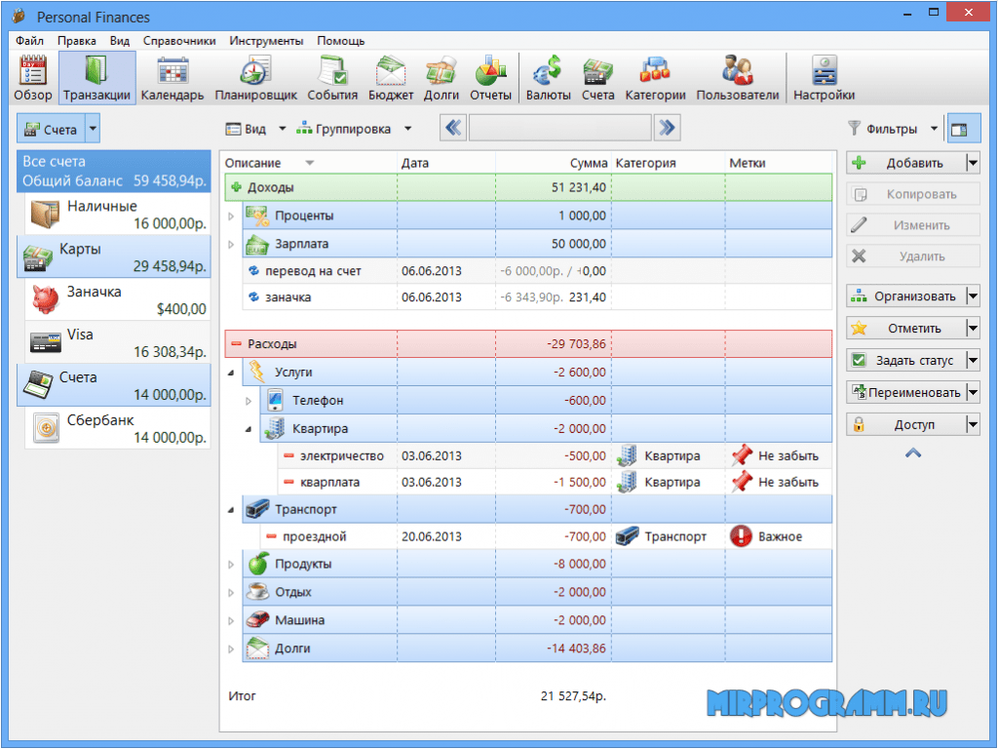Click the Добавить add button
The image size is (998, 749).
coord(904,163)
